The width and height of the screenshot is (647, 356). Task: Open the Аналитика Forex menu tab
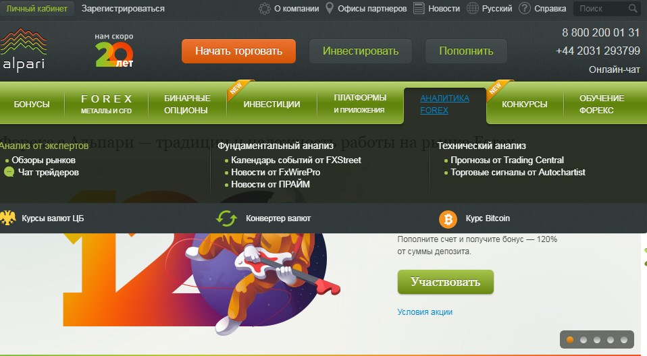pyautogui.click(x=445, y=105)
